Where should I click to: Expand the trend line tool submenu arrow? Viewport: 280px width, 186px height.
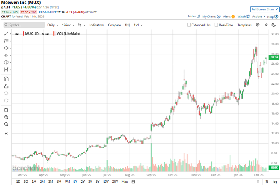(10, 33)
